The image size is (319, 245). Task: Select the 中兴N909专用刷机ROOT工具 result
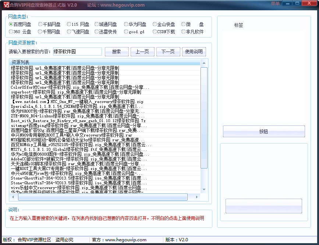[105, 135]
